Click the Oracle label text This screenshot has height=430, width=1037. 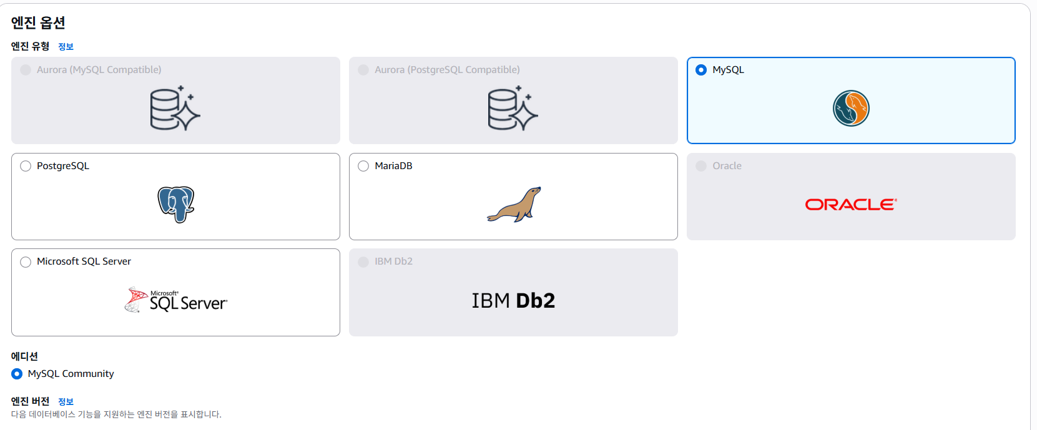click(x=727, y=166)
